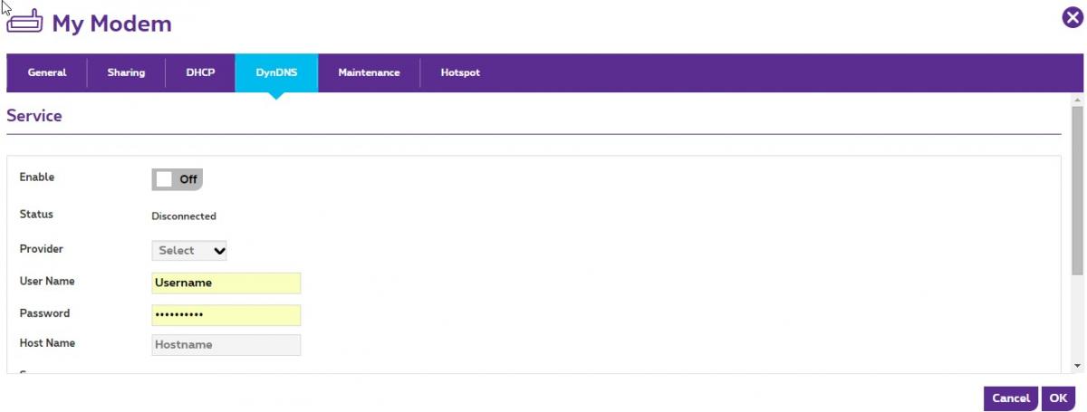
Task: Switch to the Sharing tab
Action: [126, 72]
